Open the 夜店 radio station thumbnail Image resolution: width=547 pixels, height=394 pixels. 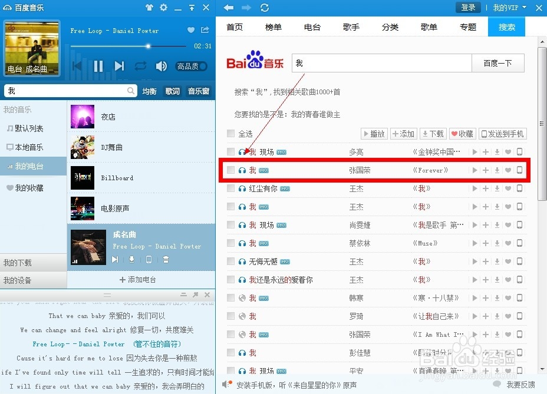(x=83, y=117)
